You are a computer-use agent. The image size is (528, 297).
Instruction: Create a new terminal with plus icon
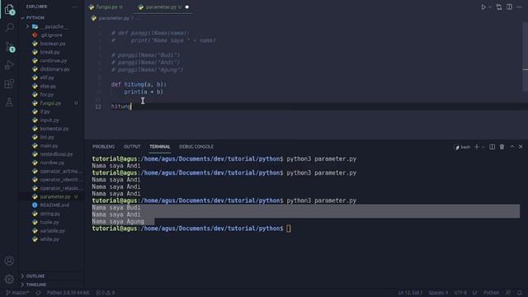tap(477, 147)
